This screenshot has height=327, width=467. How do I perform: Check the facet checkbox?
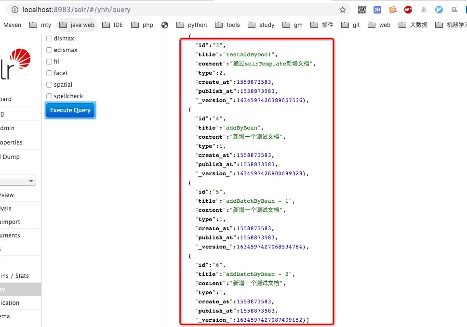click(x=49, y=73)
